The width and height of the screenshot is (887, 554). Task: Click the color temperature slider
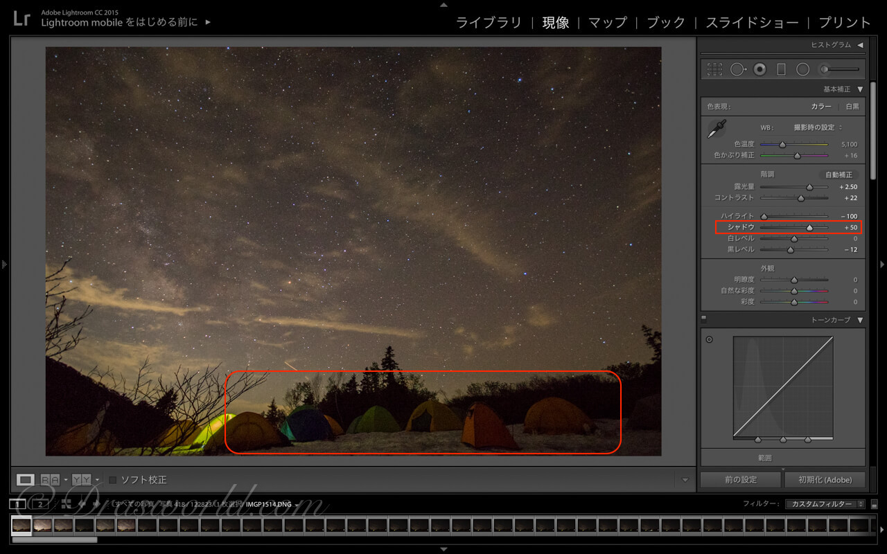(x=794, y=145)
